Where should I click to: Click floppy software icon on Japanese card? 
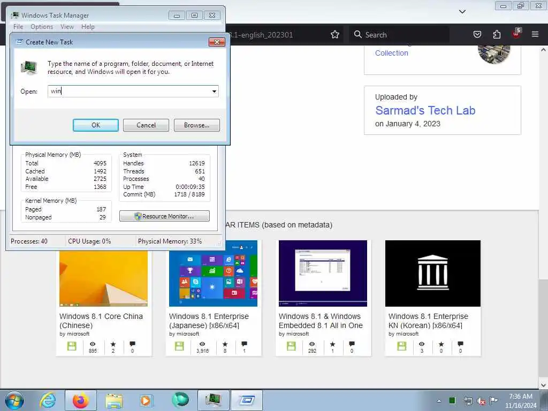pos(179,346)
